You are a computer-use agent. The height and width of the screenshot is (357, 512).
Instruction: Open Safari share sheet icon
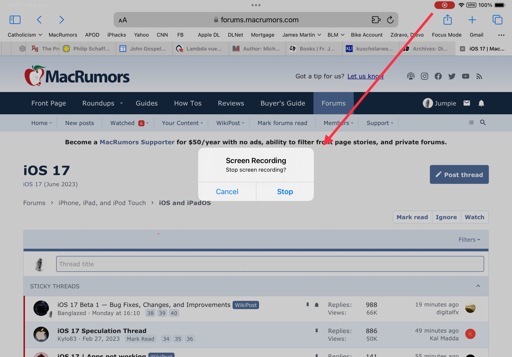point(447,20)
